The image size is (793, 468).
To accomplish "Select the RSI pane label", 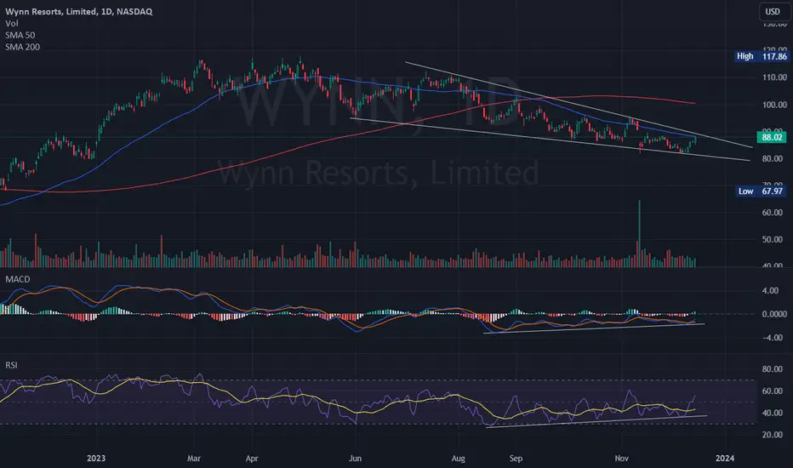I will pyautogui.click(x=11, y=365).
